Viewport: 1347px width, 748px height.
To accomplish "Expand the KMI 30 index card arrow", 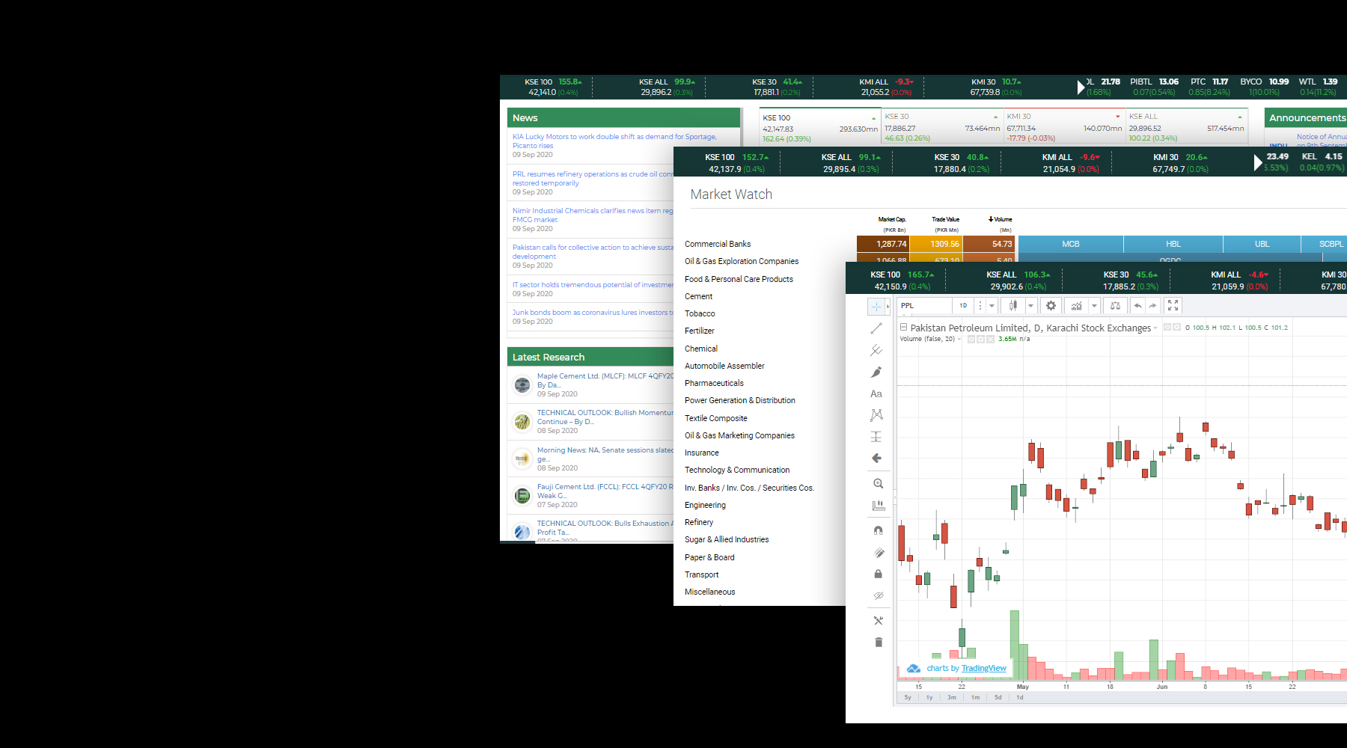I will tap(1118, 117).
